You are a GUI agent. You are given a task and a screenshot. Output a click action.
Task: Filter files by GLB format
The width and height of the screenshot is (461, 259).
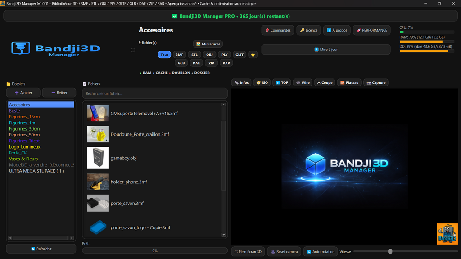[181, 63]
